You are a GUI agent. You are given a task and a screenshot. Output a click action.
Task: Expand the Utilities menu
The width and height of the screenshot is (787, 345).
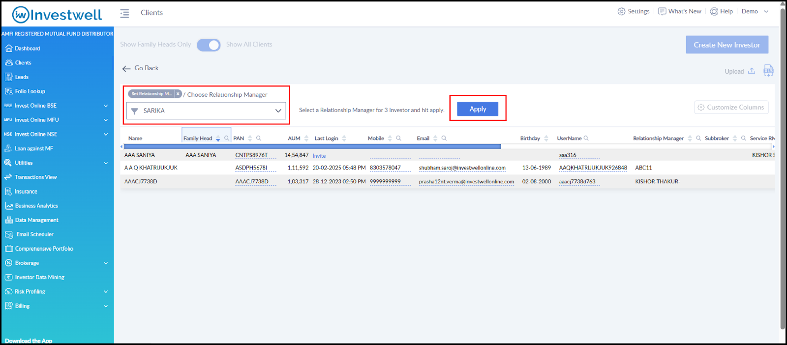tap(106, 163)
